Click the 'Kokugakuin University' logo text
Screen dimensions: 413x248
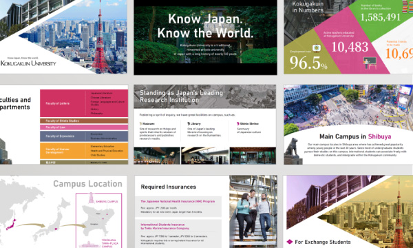click(x=28, y=63)
